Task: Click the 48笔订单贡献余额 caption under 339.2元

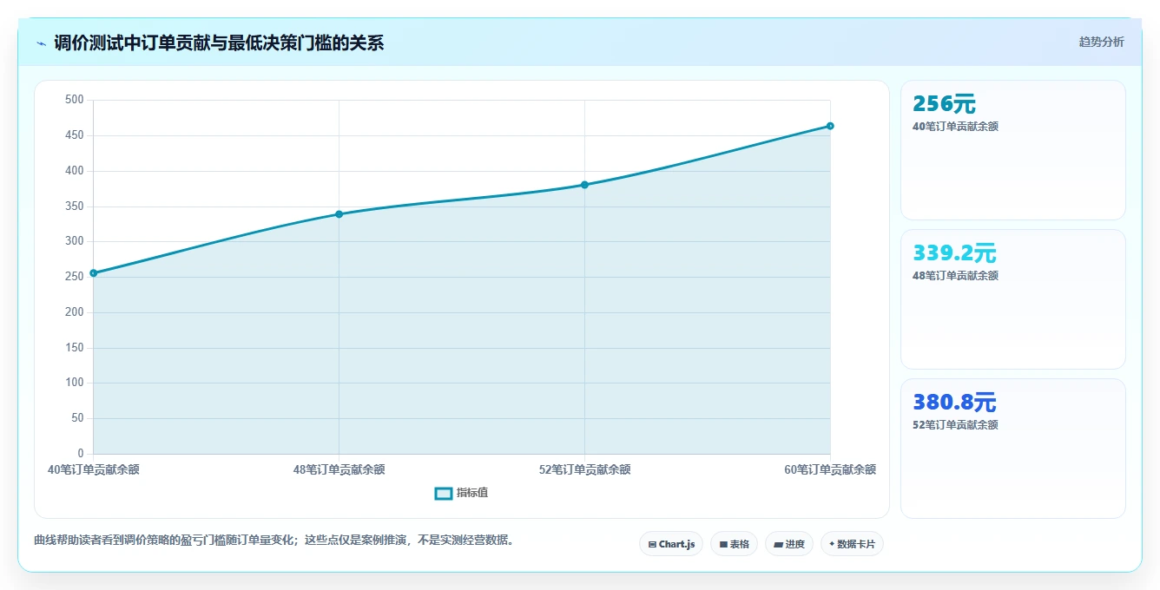Action: point(955,276)
